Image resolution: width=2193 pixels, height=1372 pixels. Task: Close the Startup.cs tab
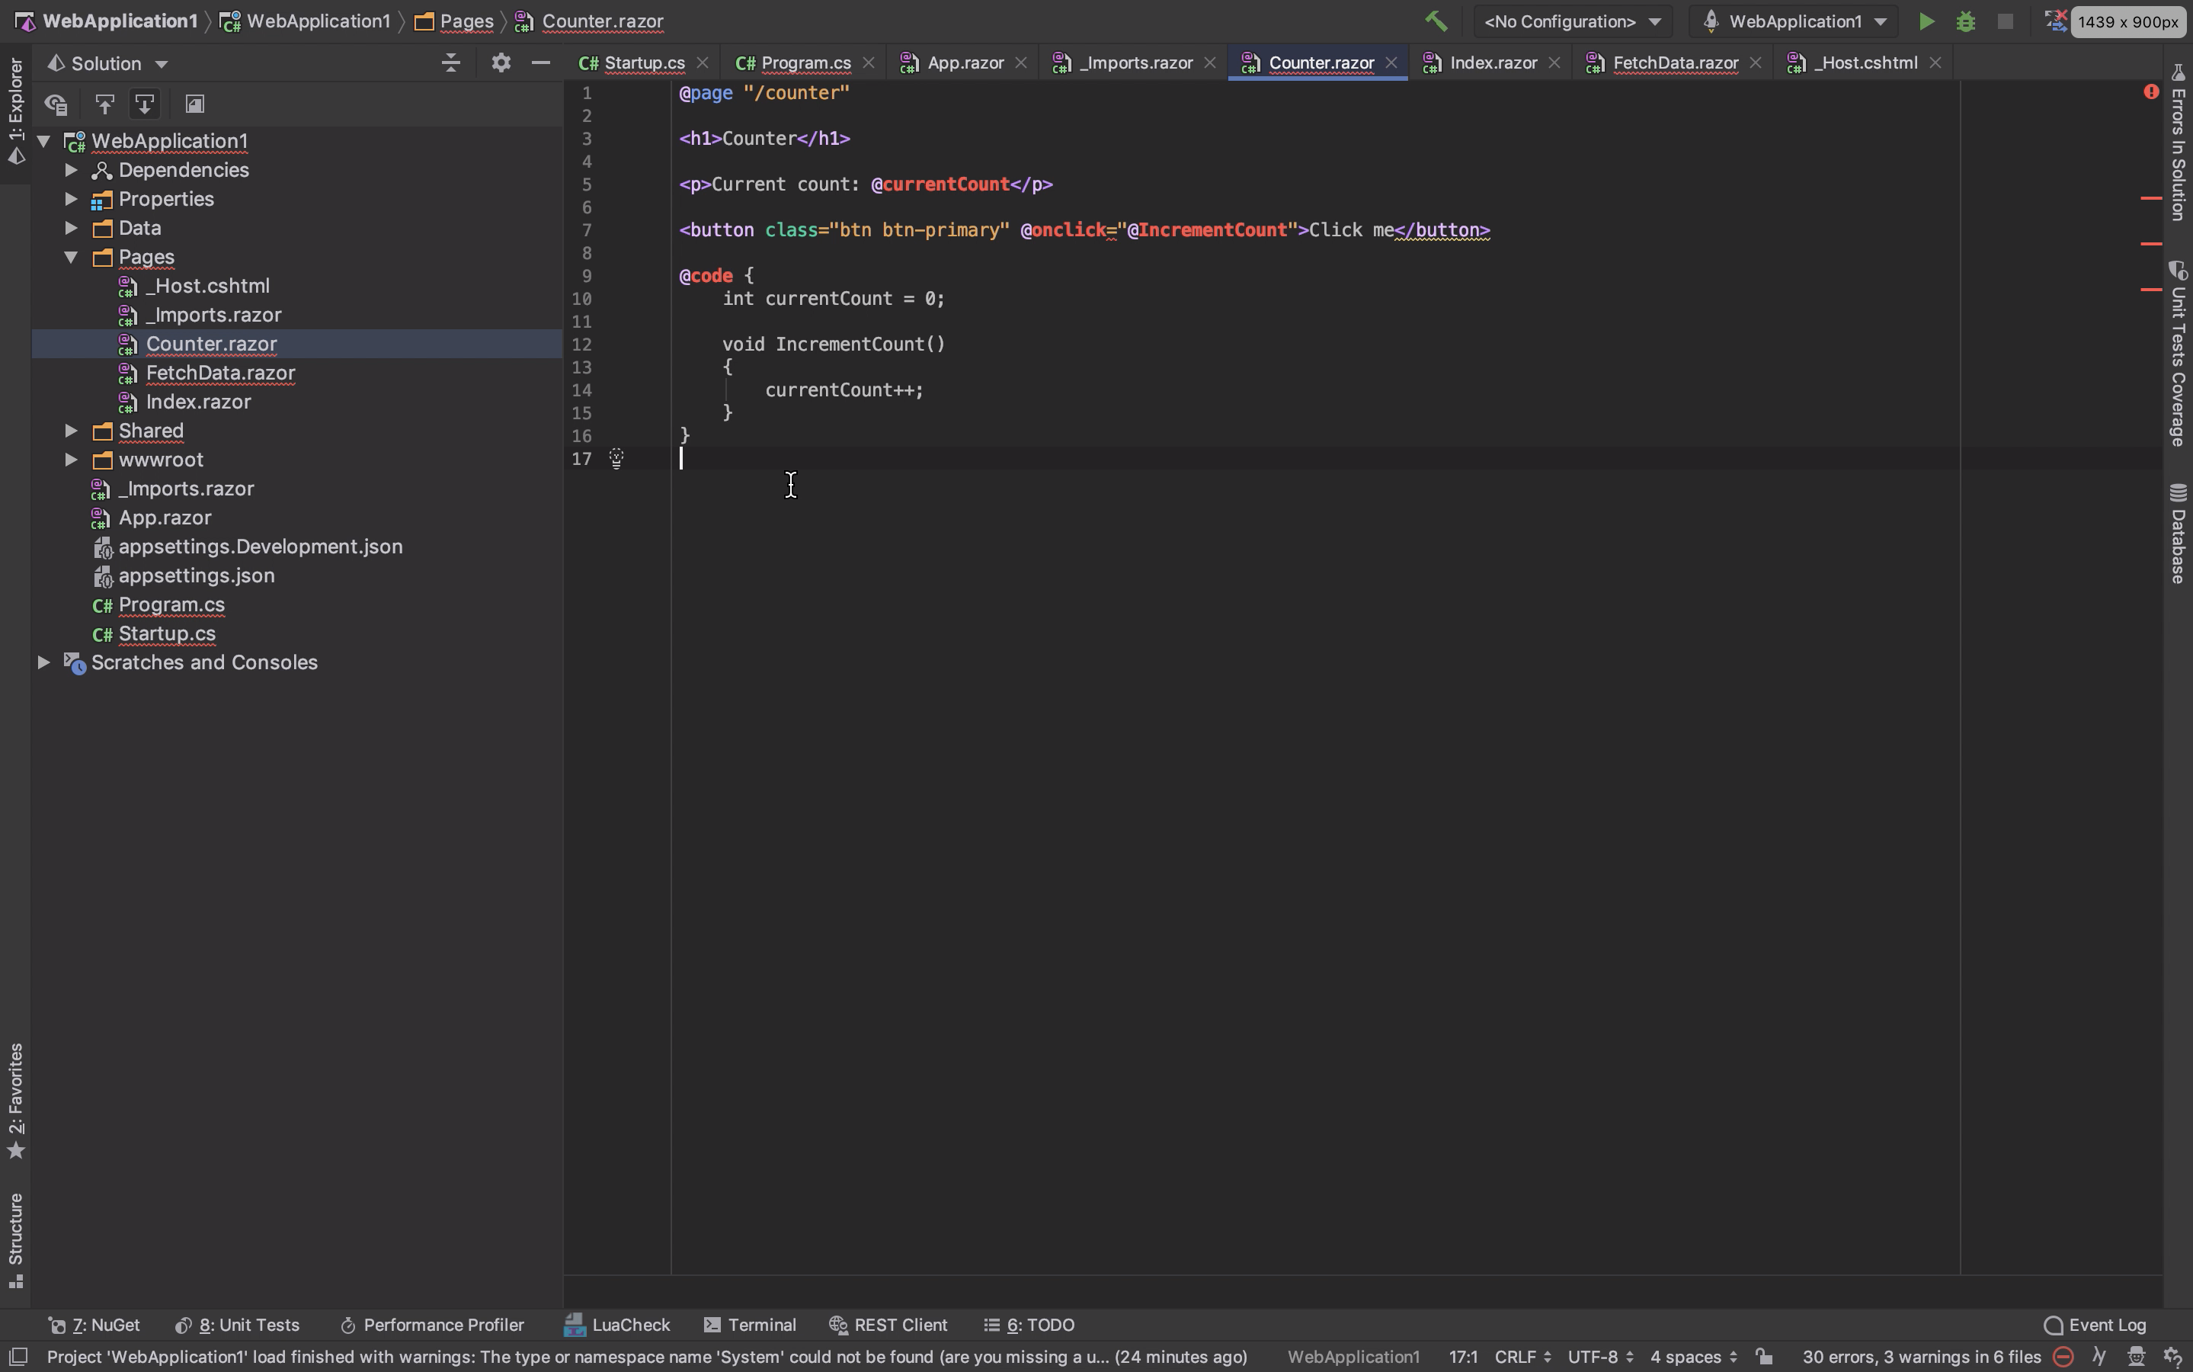coord(702,63)
